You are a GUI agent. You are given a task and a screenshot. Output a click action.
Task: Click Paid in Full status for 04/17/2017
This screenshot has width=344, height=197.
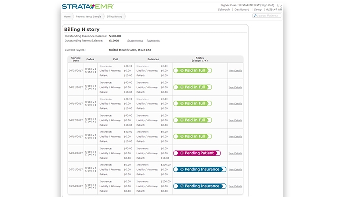coord(193,120)
